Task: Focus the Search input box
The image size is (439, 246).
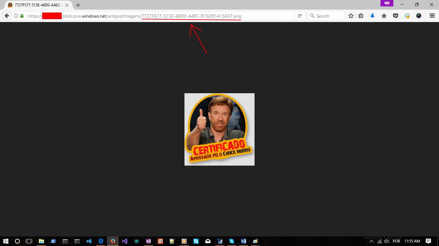Action: click(326, 16)
